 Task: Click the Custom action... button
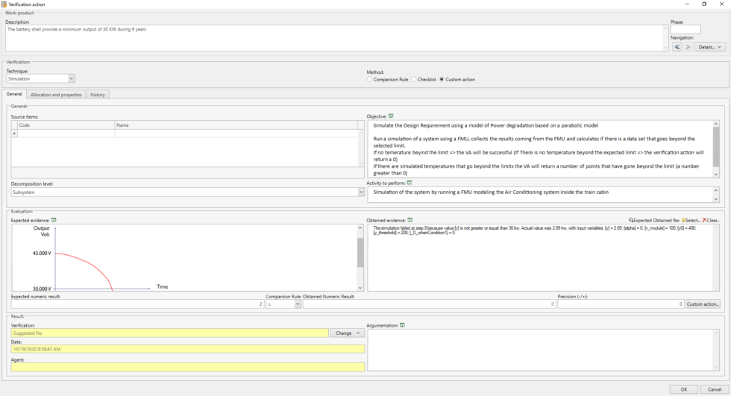pyautogui.click(x=703, y=304)
